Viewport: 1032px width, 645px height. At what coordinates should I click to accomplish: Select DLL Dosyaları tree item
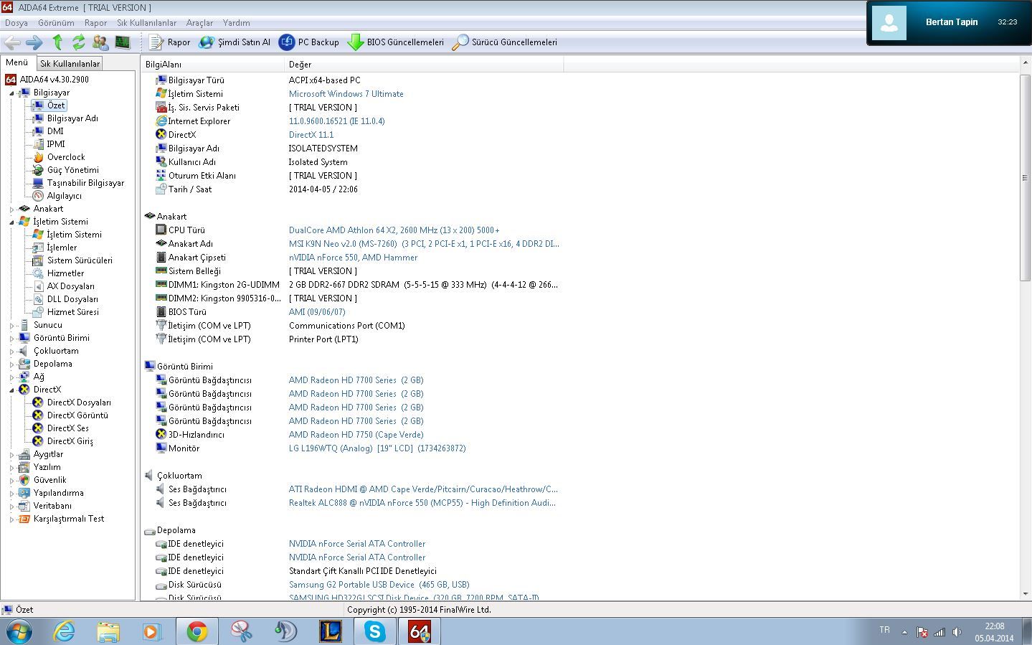click(x=72, y=299)
